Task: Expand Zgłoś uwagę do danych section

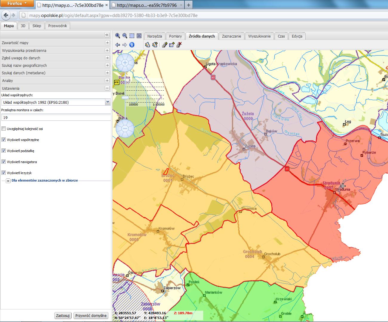Action: (x=107, y=58)
